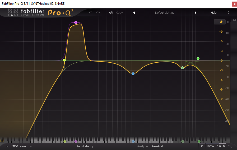Toggle the A/B comparison state

click(x=111, y=13)
